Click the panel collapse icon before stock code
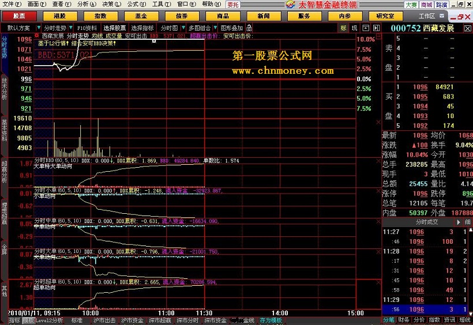This screenshot has height=325, width=473. (376, 28)
